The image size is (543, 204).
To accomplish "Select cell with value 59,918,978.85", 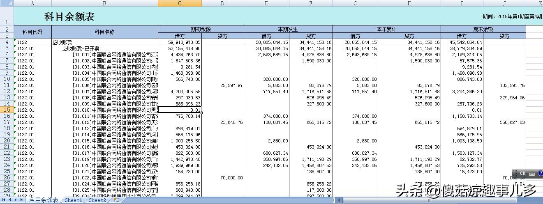I will [180, 42].
